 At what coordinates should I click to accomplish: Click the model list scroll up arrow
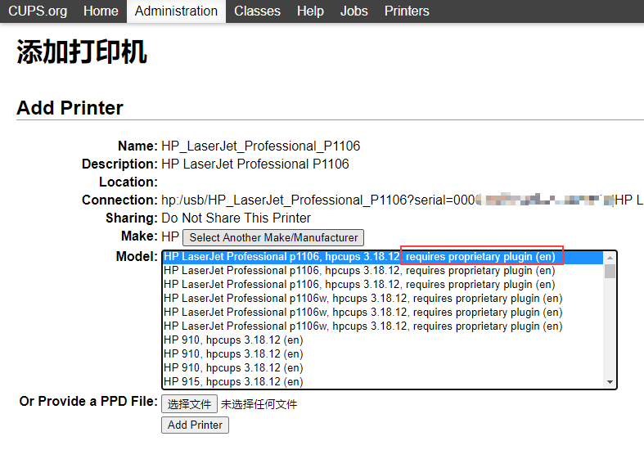pyautogui.click(x=610, y=258)
